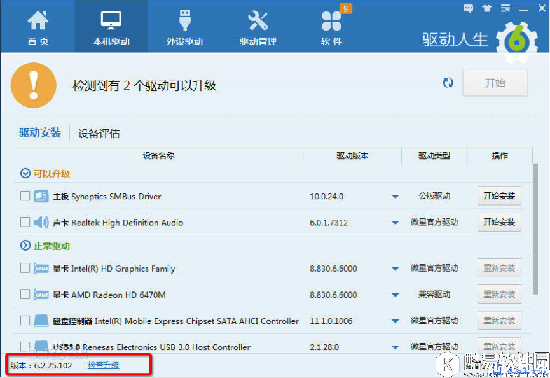The image size is (550, 378).
Task: Rescan drivers with the refresh icon
Action: (448, 83)
